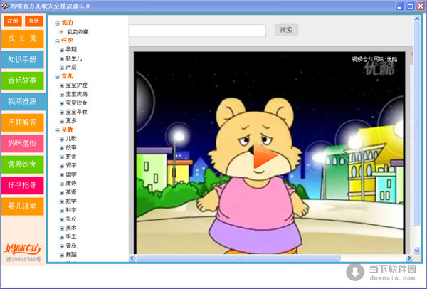Select the 英语 tree item
This screenshot has width=427, height=289.
coord(71,192)
